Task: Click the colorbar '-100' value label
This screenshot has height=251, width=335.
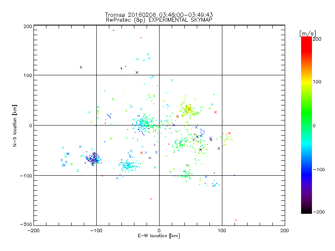Action: point(319,170)
